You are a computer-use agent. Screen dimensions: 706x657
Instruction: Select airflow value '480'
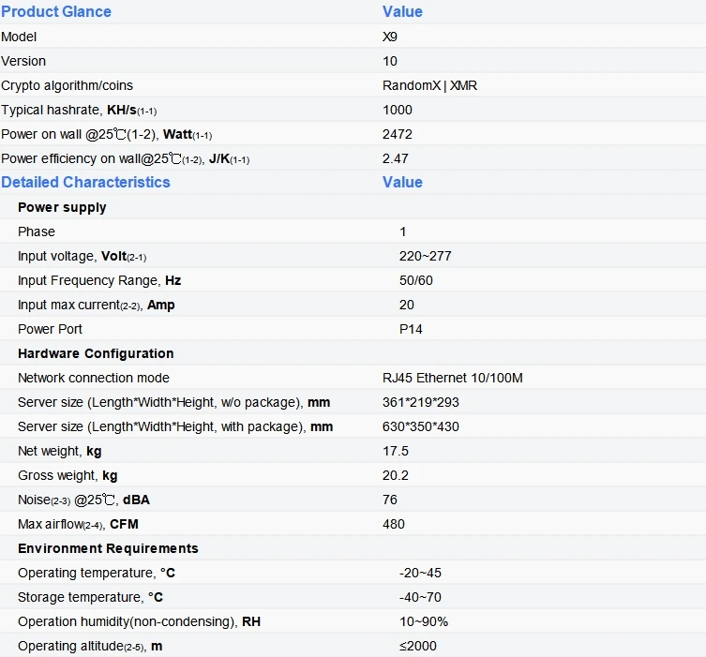394,524
